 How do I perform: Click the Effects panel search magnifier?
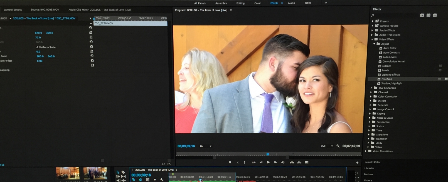(x=373, y=15)
